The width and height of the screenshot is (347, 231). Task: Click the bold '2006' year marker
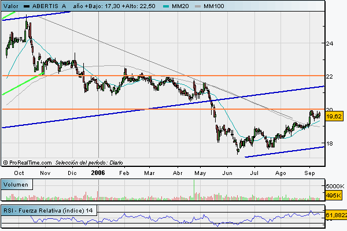click(x=98, y=173)
